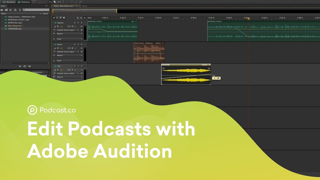This screenshot has height=180, width=320.
Task: Toggle polarity reverse on SFX track
Action: click(81, 73)
